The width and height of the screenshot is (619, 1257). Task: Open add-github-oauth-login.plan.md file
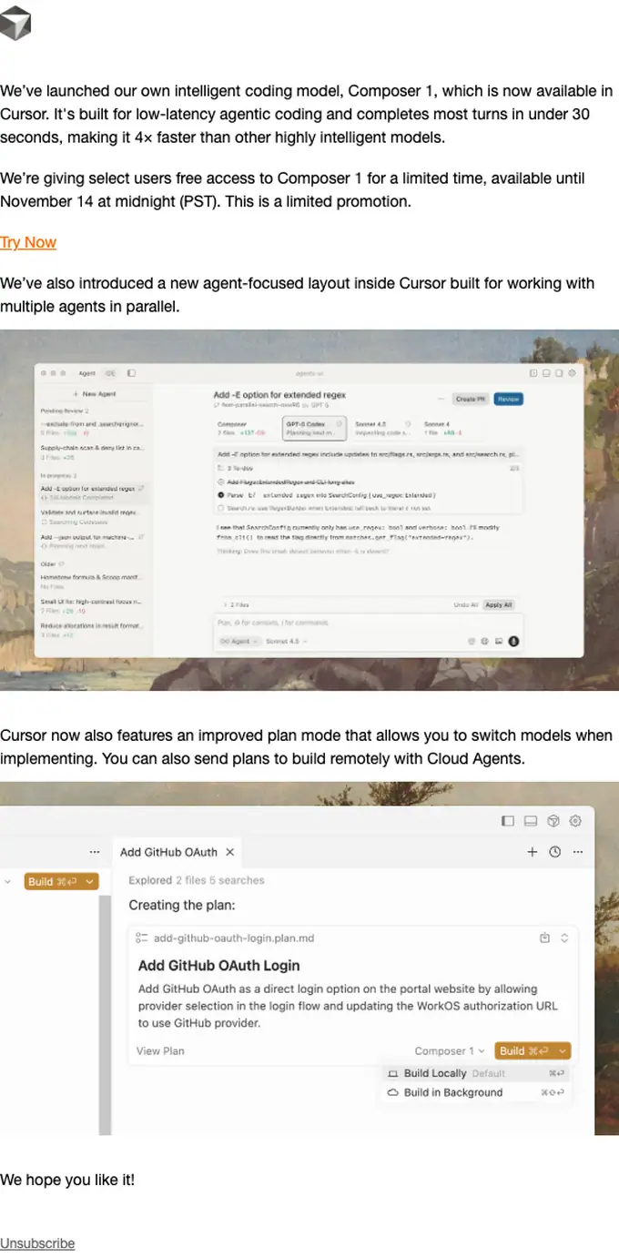[x=235, y=938]
